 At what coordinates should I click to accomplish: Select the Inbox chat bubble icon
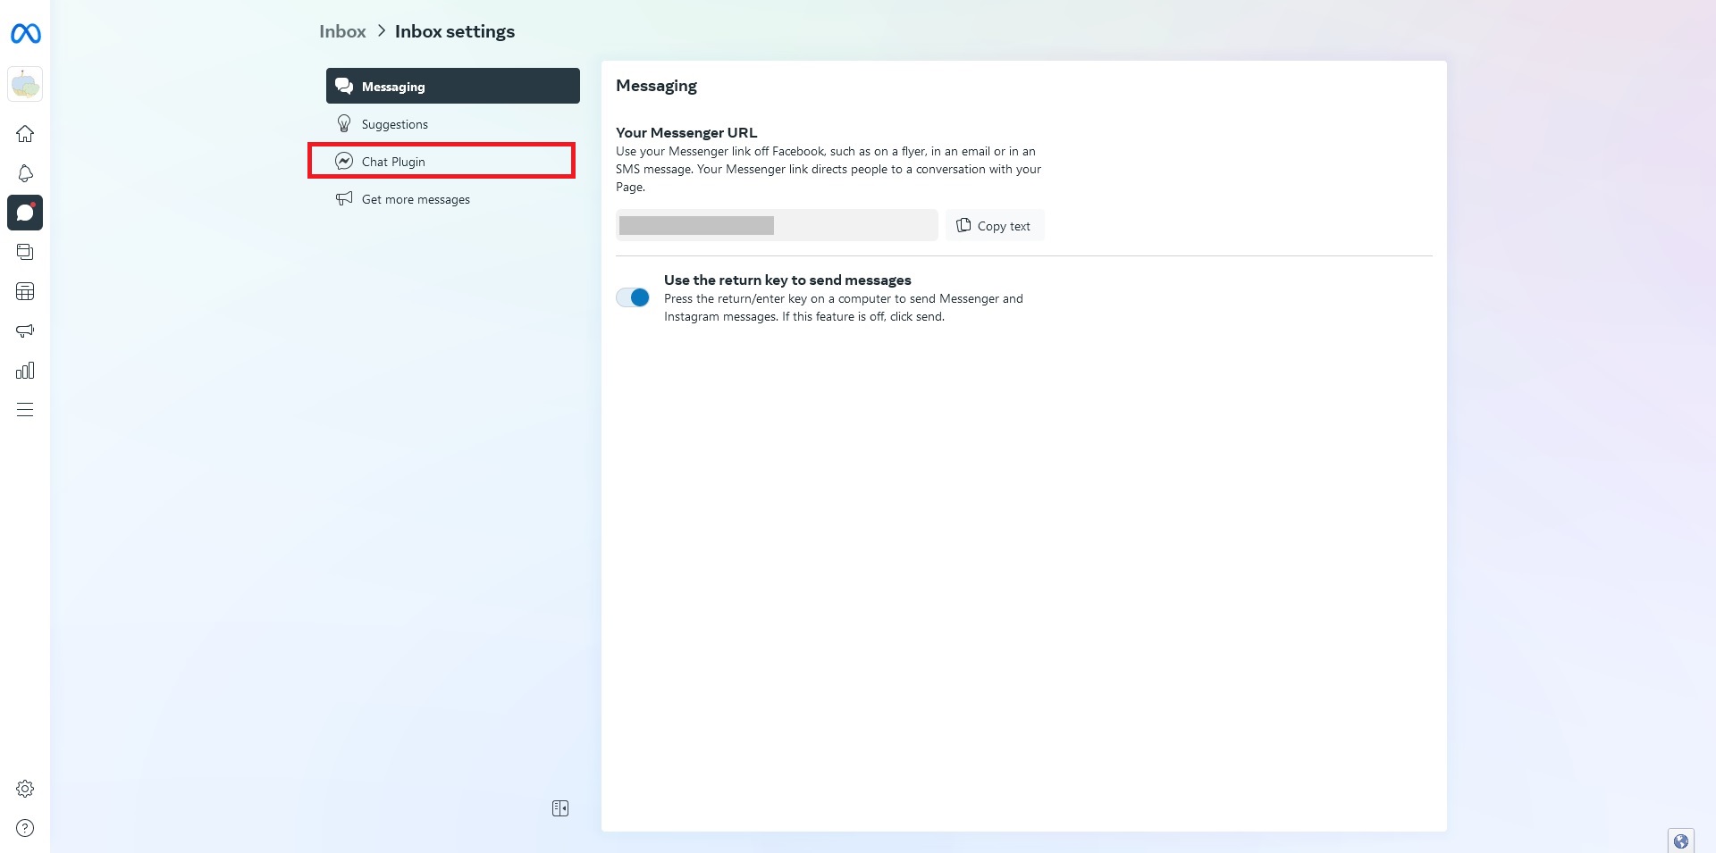pos(25,213)
